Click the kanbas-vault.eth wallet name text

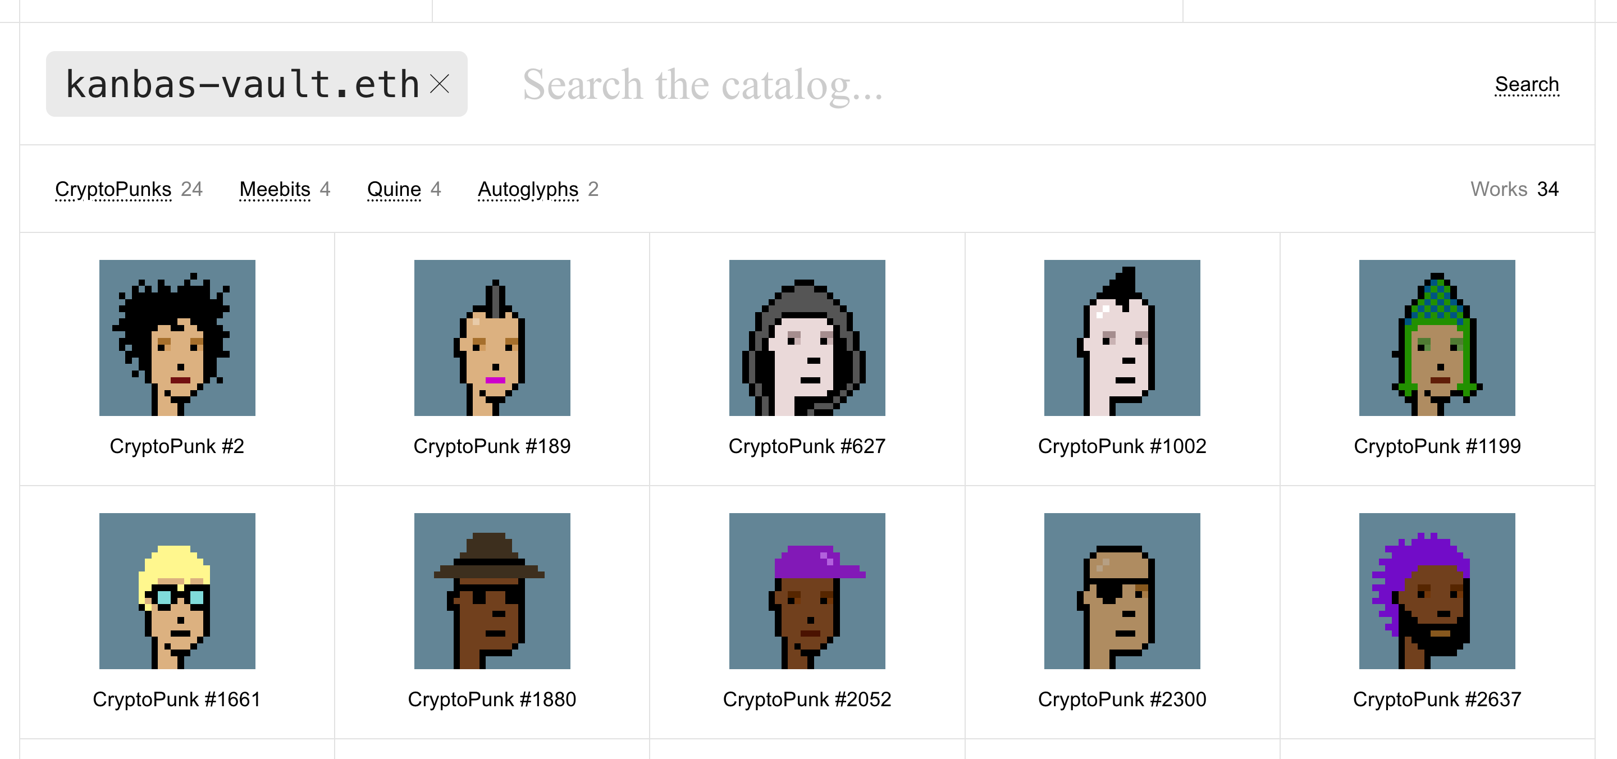click(243, 84)
